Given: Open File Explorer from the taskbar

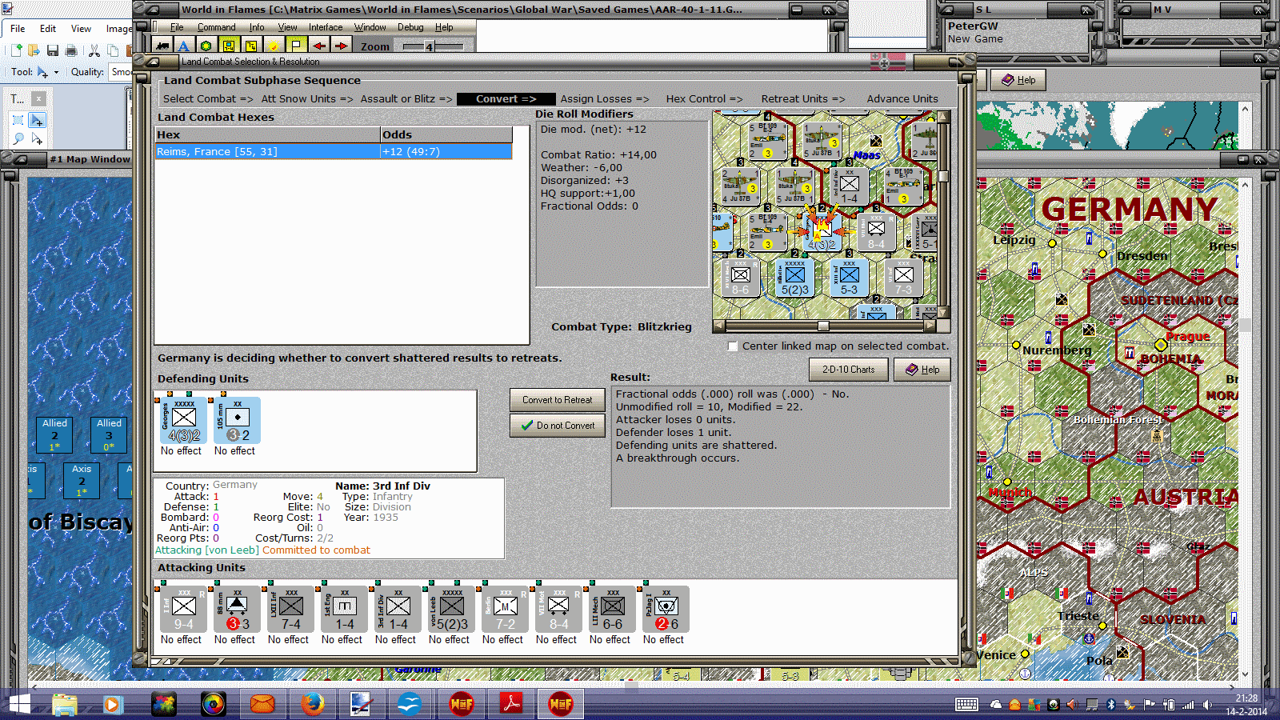Looking at the screenshot, I should tap(65, 704).
